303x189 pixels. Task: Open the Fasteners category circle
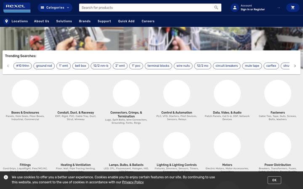(x=278, y=93)
